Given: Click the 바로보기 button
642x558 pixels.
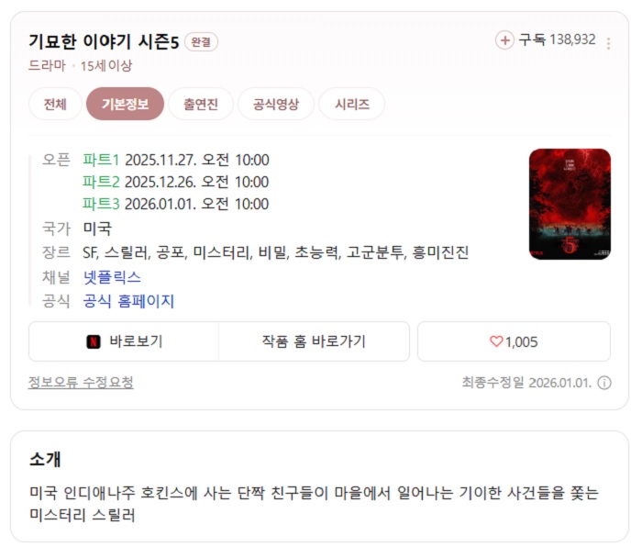Looking at the screenshot, I should pyautogui.click(x=124, y=341).
